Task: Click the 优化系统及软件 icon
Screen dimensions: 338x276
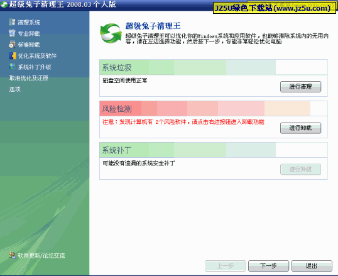Action: tap(13, 56)
